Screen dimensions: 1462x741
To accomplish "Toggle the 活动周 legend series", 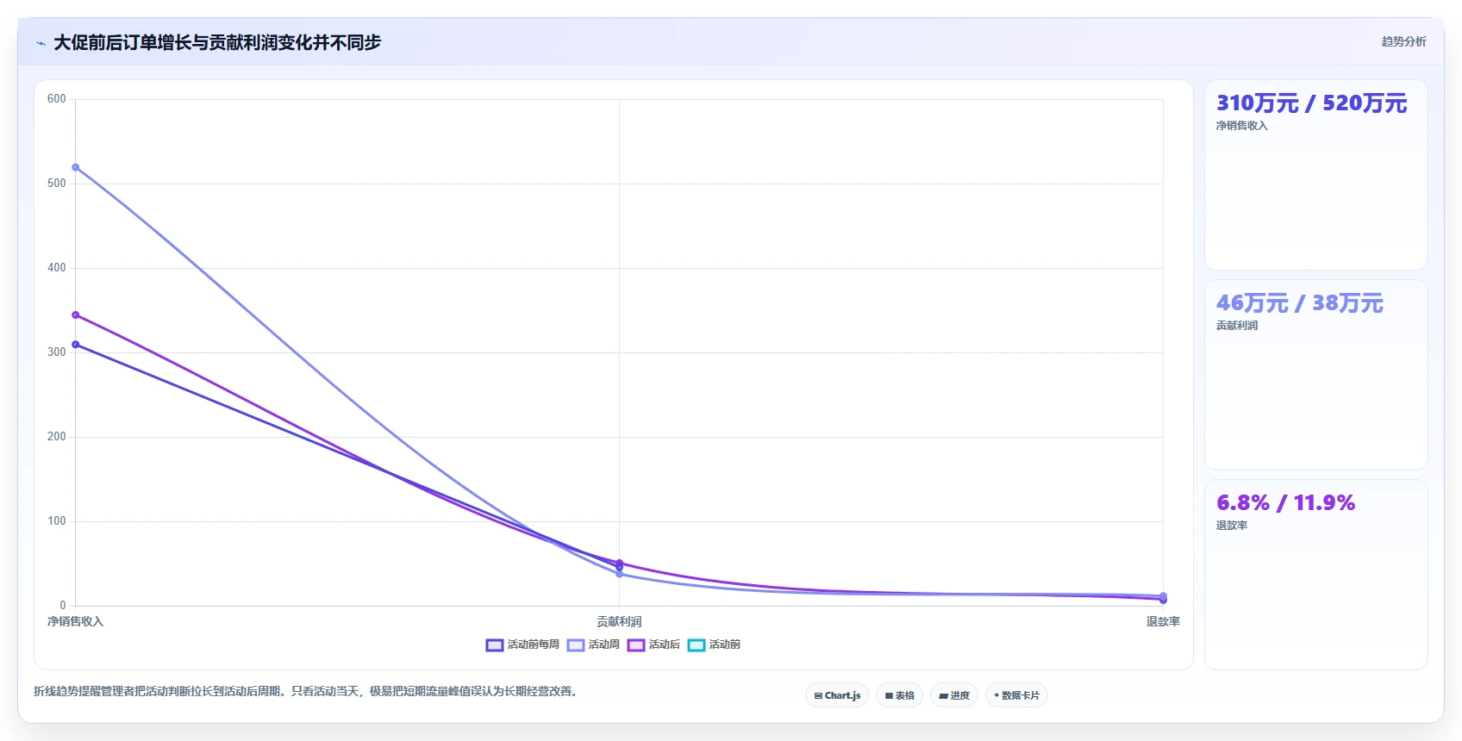I will coord(593,644).
